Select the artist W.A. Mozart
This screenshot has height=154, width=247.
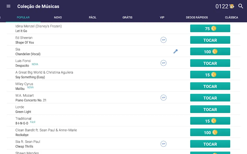coord(25,95)
